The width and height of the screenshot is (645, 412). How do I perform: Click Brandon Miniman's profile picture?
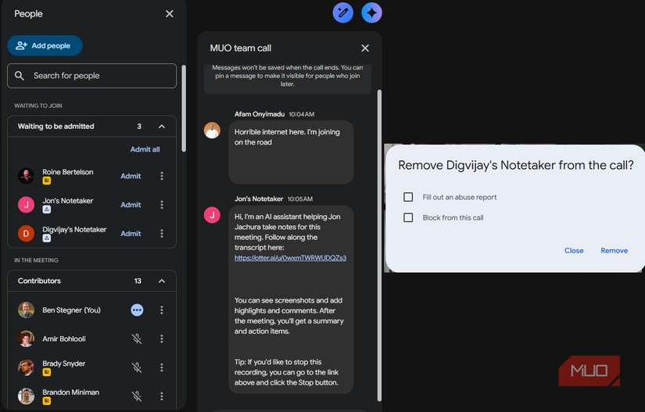tap(26, 396)
